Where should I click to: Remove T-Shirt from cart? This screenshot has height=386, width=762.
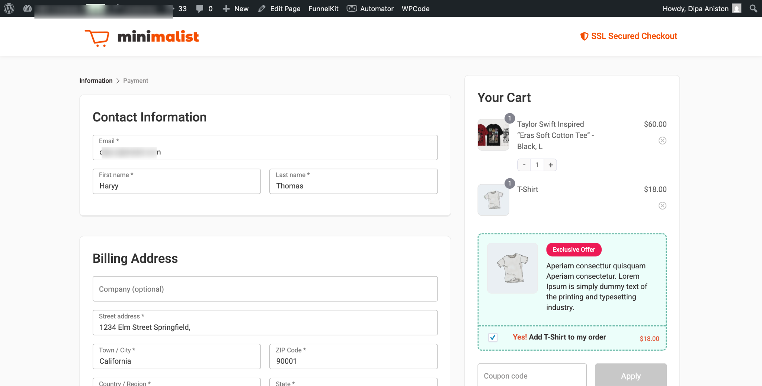pyautogui.click(x=662, y=206)
